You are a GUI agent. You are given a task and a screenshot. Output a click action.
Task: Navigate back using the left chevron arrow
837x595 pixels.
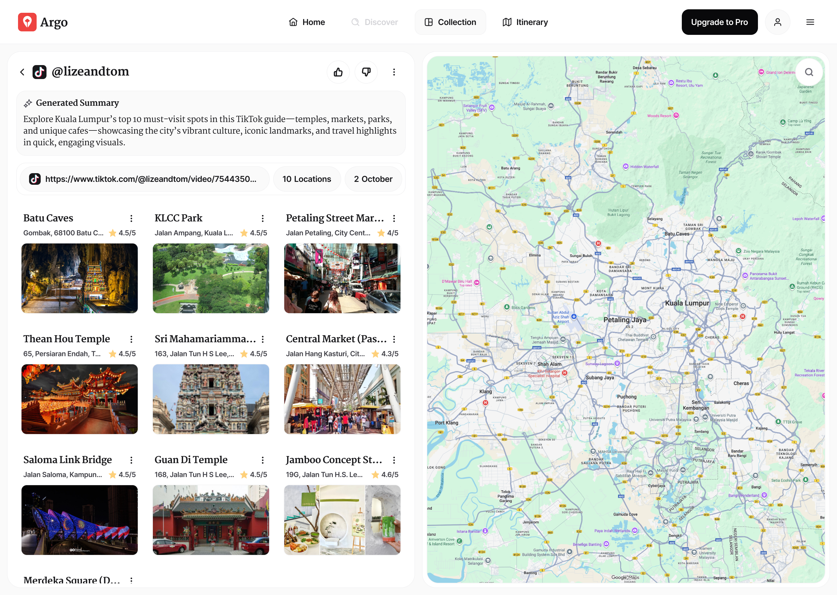pyautogui.click(x=22, y=72)
